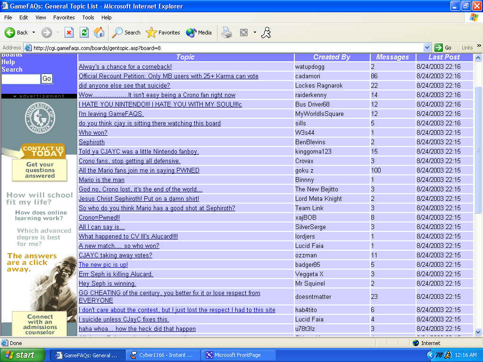Open the 'Mario is the man' topic
Screen dimensions: 483x362
click(102, 180)
